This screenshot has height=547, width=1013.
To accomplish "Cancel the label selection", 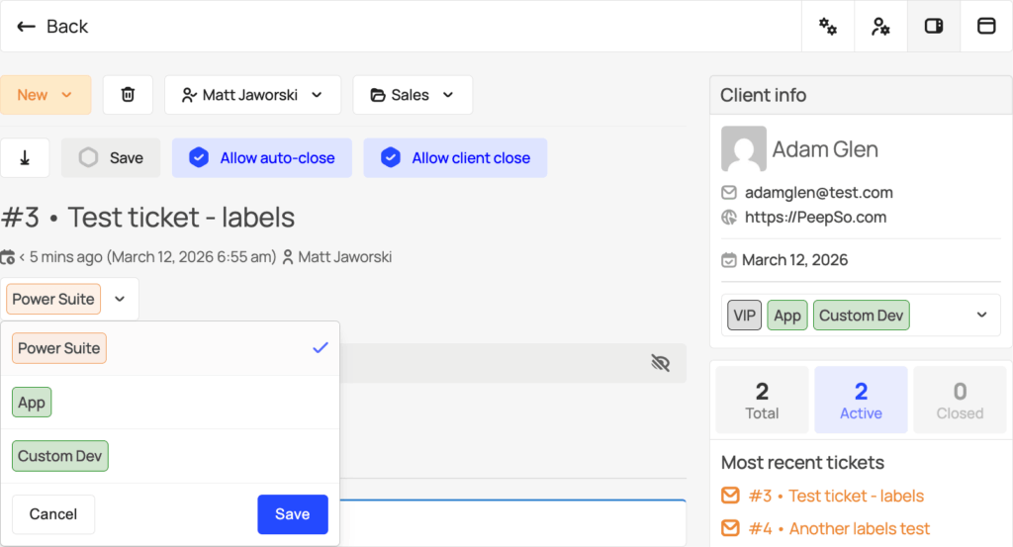I will click(53, 514).
